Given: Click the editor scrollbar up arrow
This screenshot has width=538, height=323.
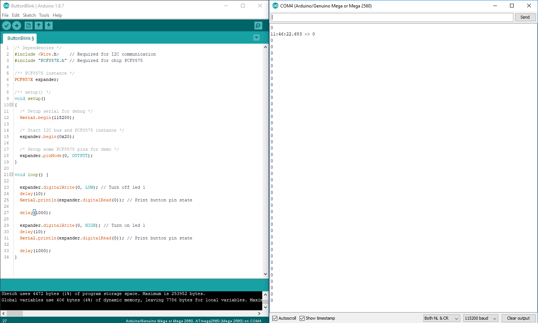Looking at the screenshot, I should (x=266, y=47).
